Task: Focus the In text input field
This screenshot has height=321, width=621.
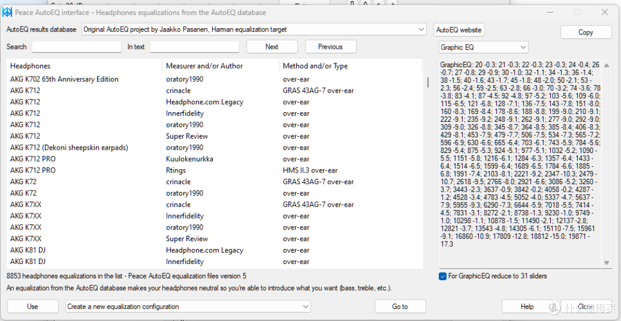Action: pos(194,47)
